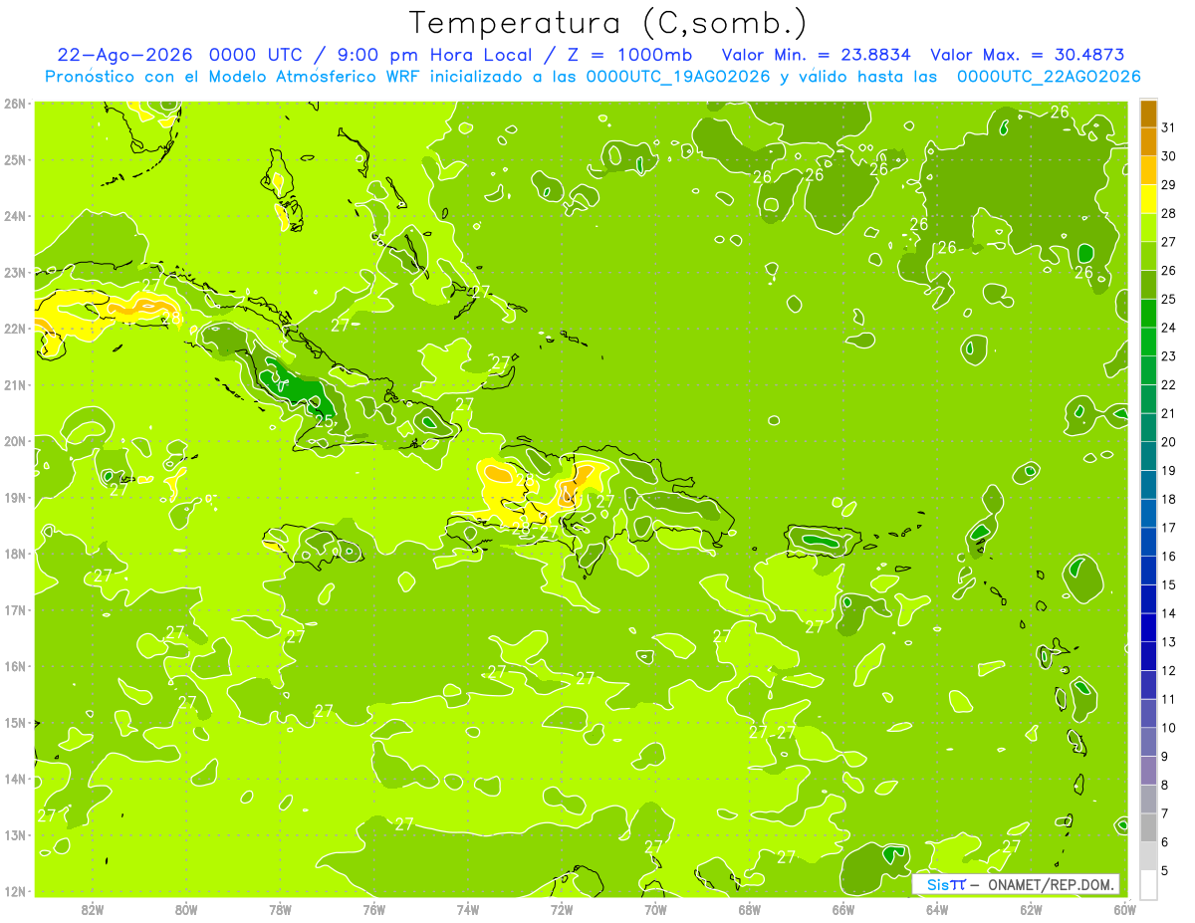This screenshot has height=923, width=1195.
Task: Click the '0000UTC_19AGO2026' initialization time text
Action: [x=678, y=77]
